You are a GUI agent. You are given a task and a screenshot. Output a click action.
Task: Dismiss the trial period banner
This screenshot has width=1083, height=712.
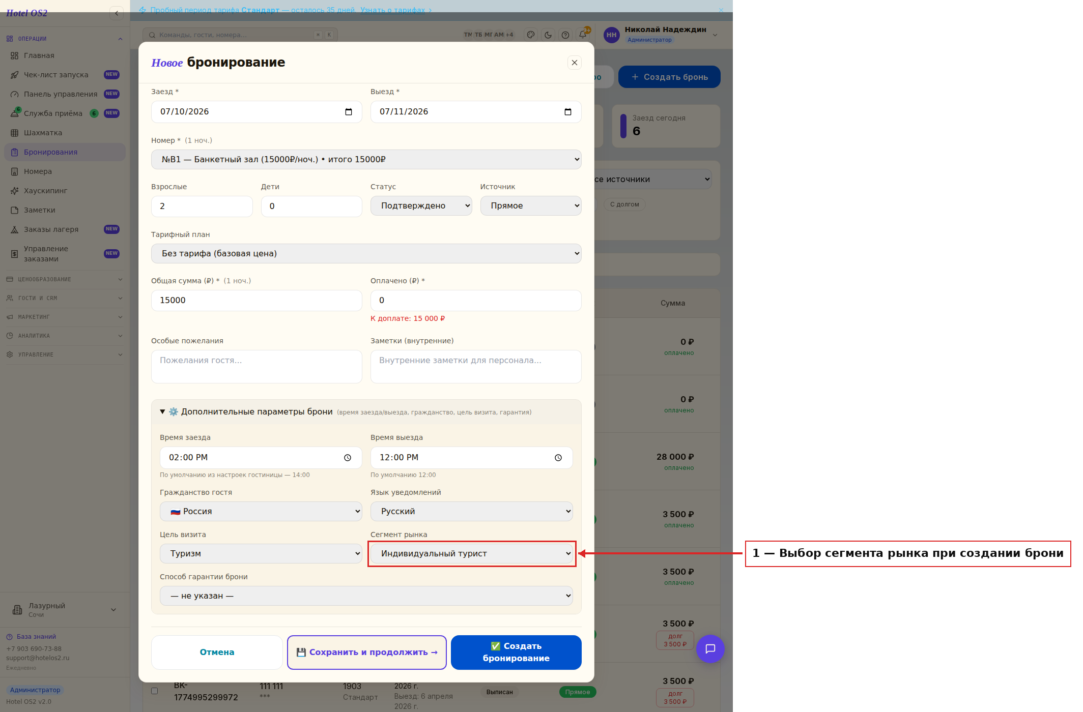click(x=721, y=10)
